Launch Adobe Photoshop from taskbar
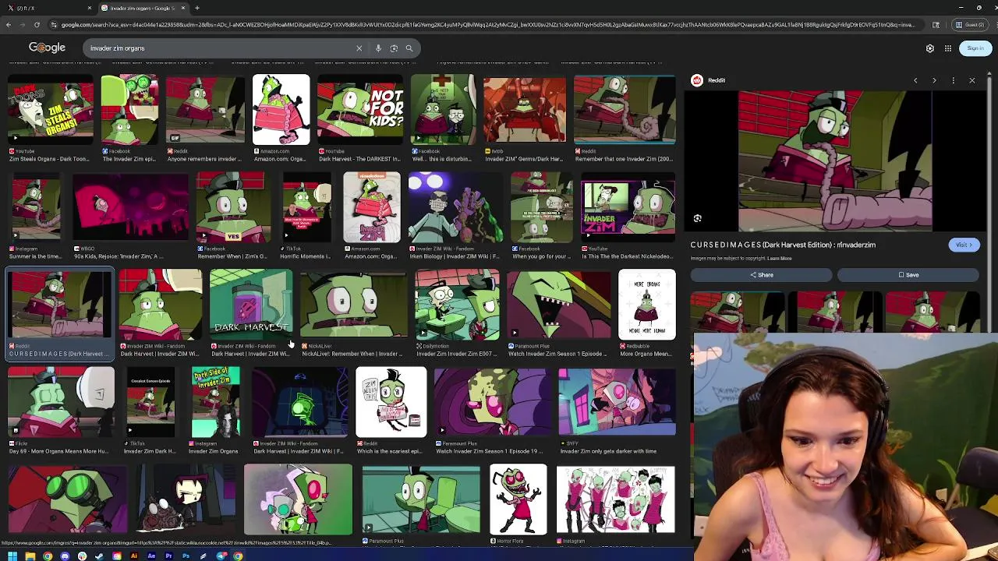Screen dimensions: 998x561 coord(186,556)
